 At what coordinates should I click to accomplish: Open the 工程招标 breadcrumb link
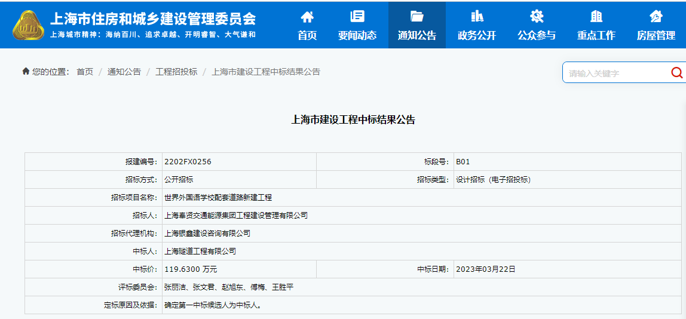[176, 72]
